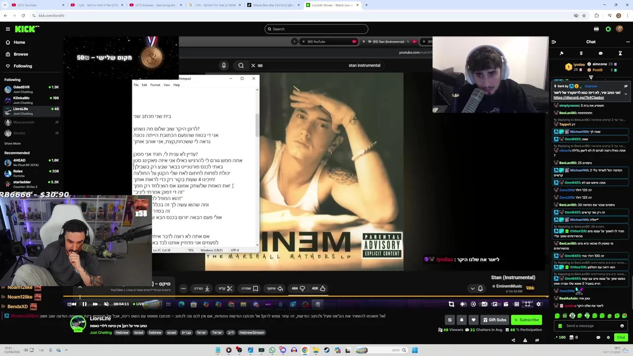Open the pinned discord.gg link
633x356 pixels.
point(579,98)
